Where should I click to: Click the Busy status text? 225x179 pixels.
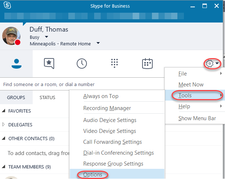point(35,37)
